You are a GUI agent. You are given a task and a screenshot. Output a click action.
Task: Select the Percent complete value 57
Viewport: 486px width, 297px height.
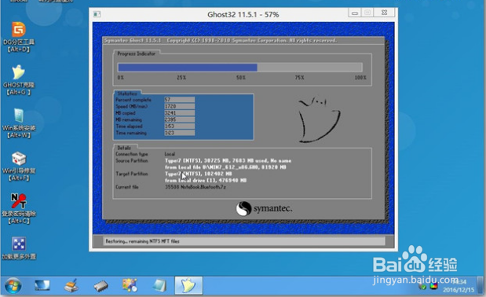180,100
